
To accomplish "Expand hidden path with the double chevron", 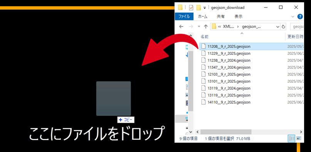I will click(220, 26).
